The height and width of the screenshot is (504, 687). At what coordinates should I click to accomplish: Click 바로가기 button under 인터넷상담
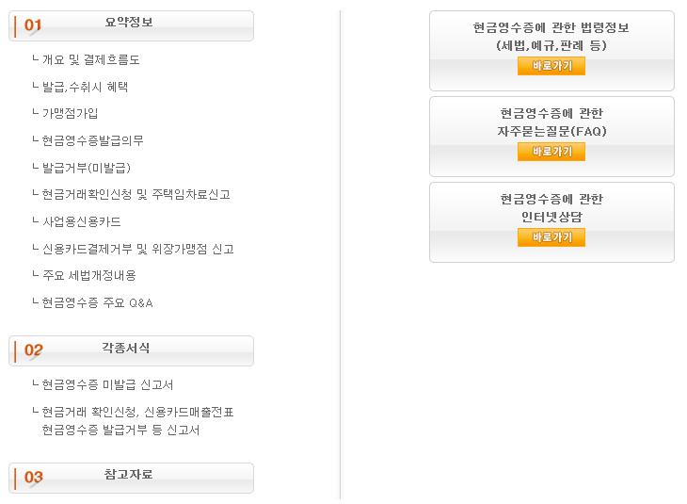pos(551,237)
